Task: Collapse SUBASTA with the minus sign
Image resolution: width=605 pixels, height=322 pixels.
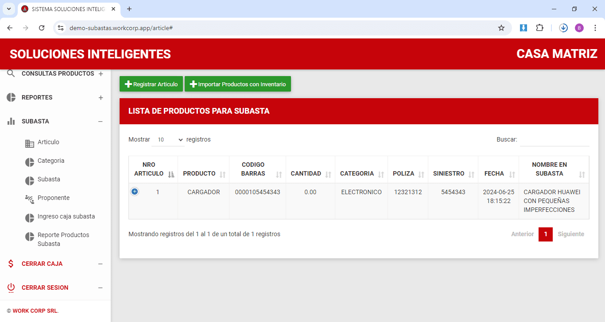Action: (101, 122)
